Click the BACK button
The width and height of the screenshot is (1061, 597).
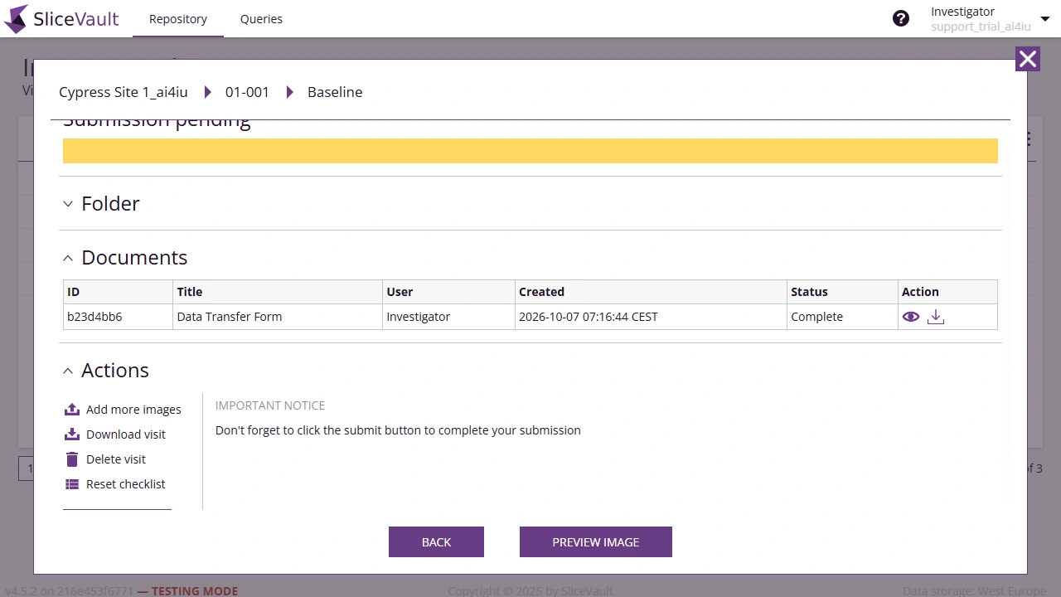point(436,542)
